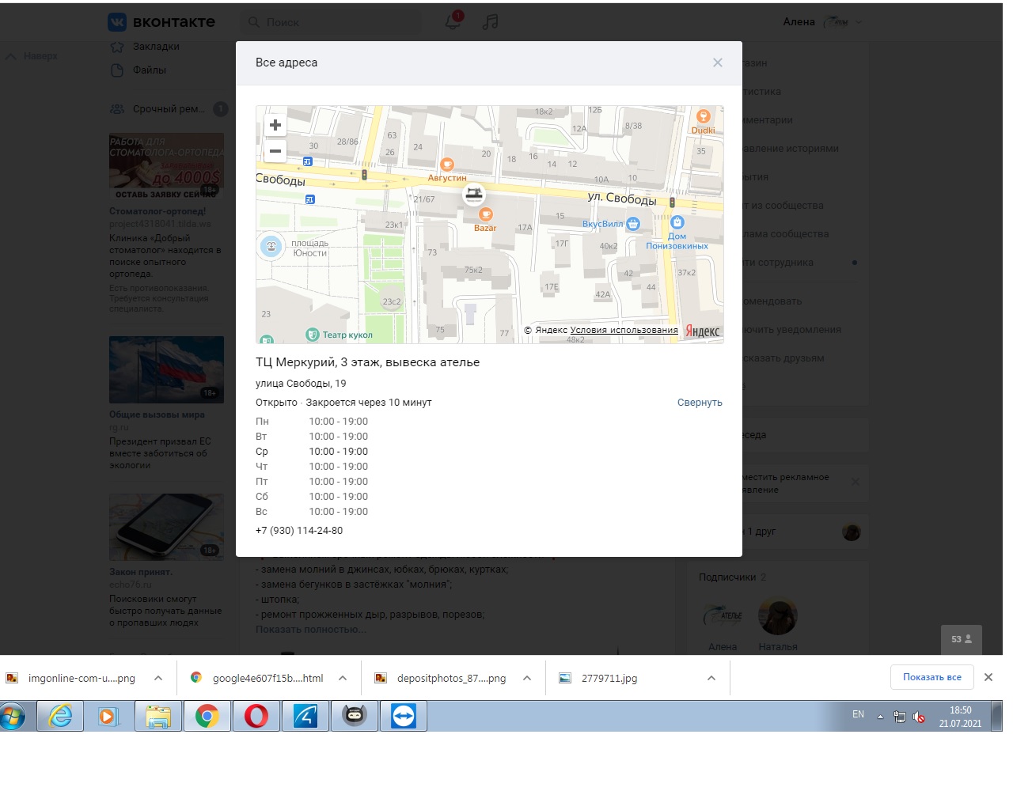Open TeamViewer from the taskbar

pos(404,717)
